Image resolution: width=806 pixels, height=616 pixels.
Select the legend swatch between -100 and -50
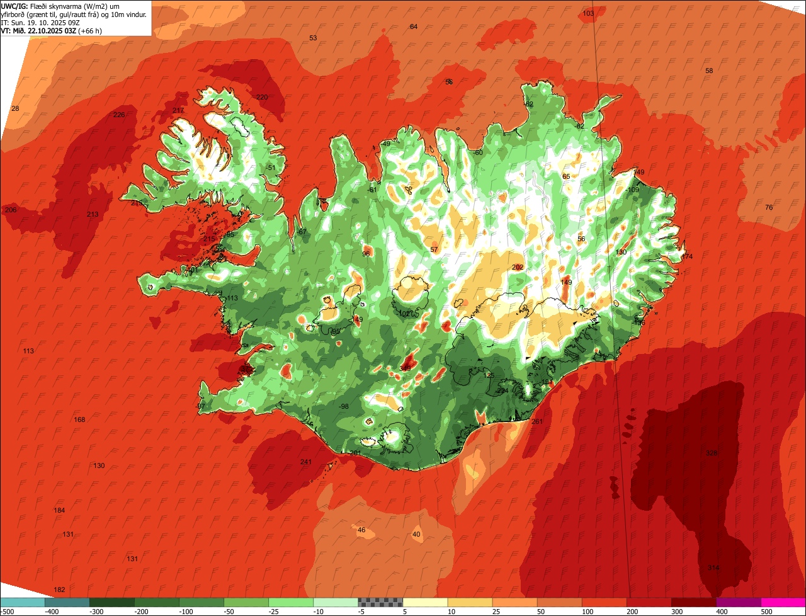click(x=201, y=602)
